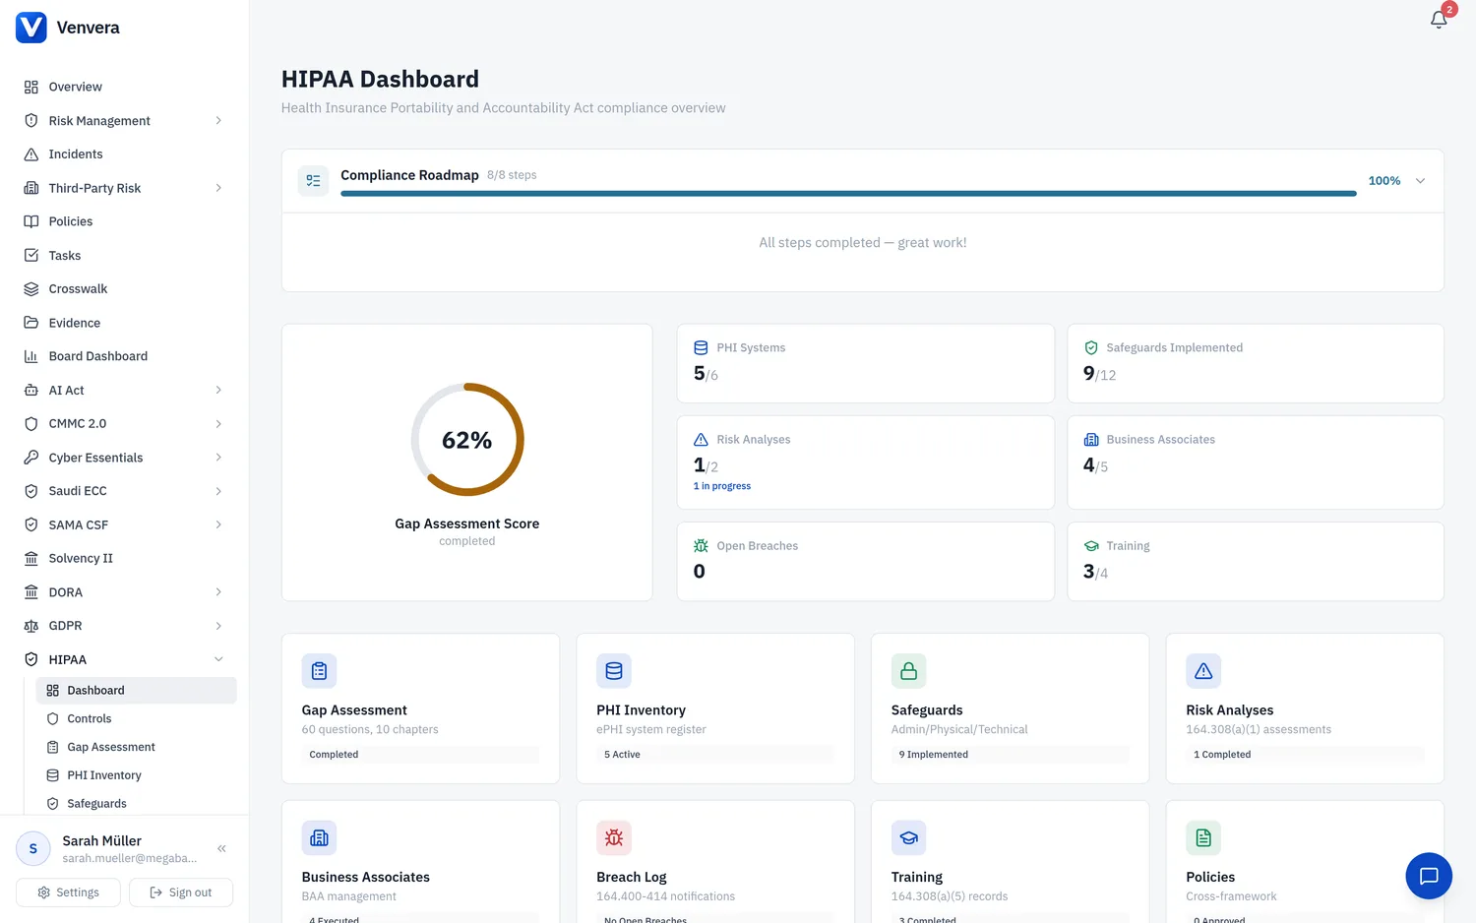
Task: Click the Venvera logo icon
Action: [x=31, y=28]
